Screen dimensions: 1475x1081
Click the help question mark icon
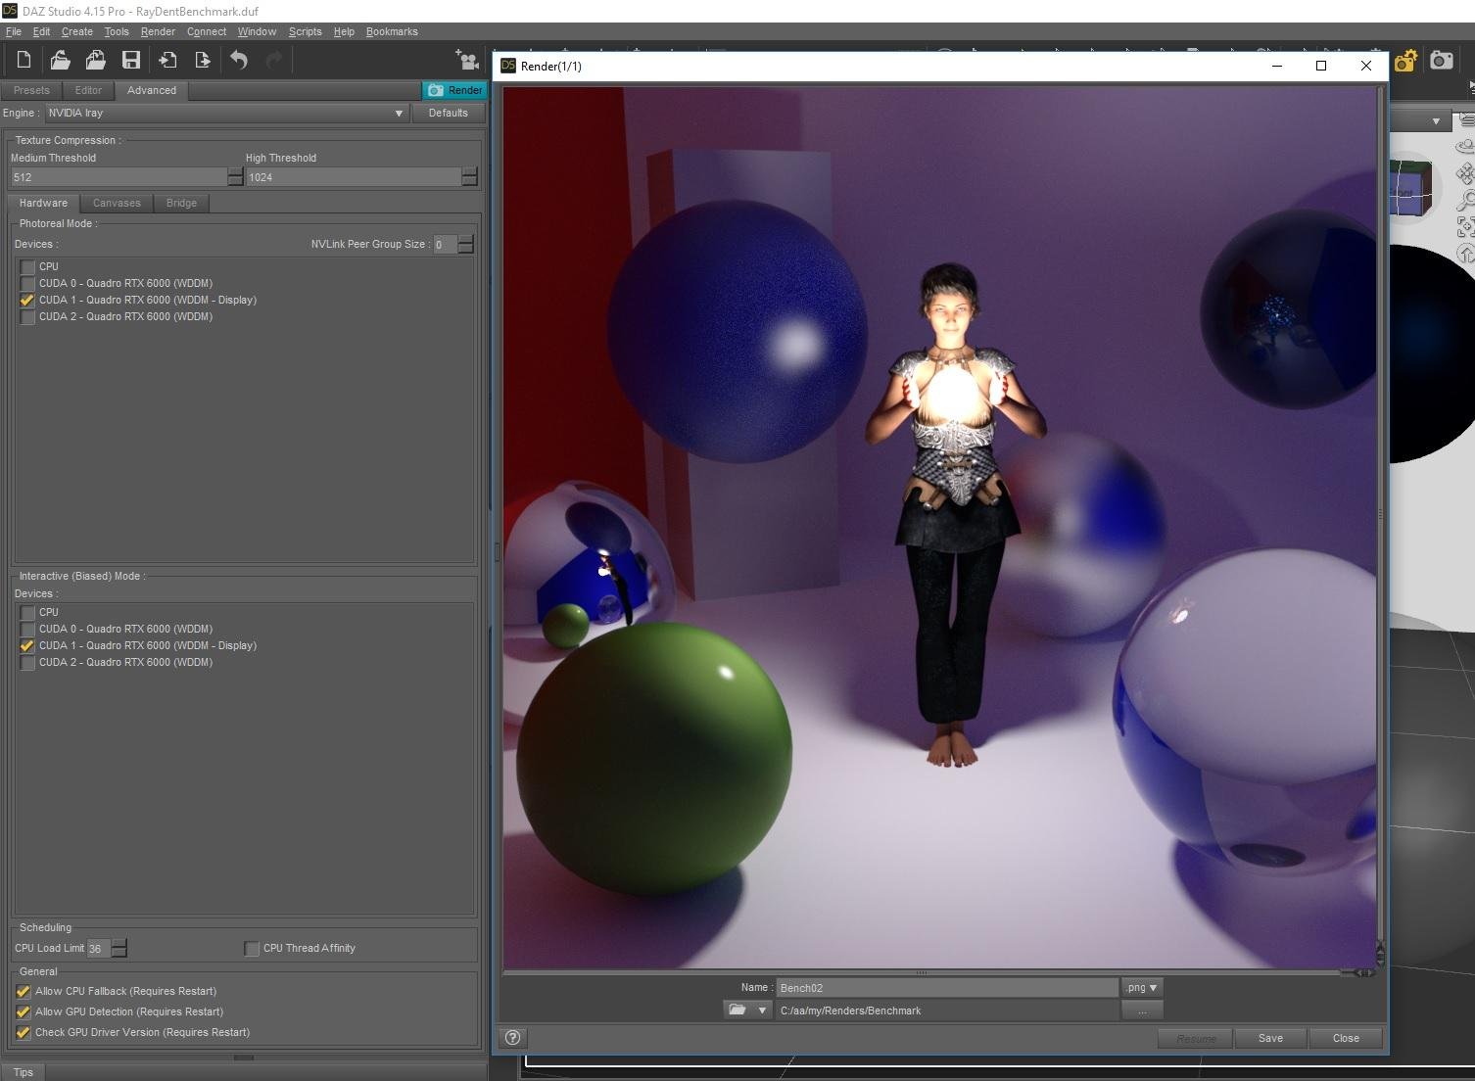tap(512, 1038)
